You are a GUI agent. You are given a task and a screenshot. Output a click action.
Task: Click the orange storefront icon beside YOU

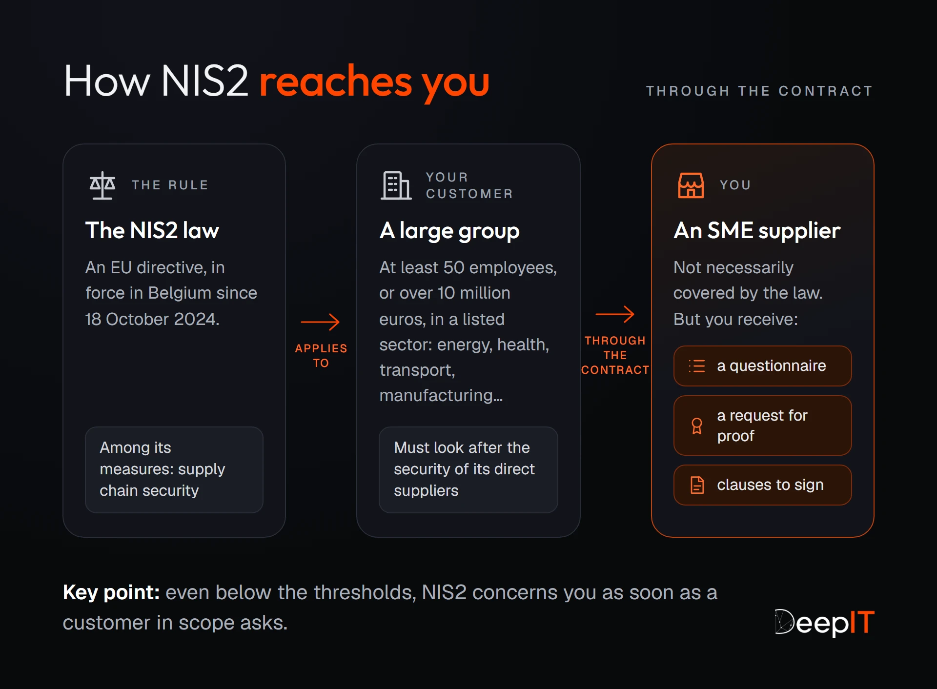pyautogui.click(x=691, y=185)
